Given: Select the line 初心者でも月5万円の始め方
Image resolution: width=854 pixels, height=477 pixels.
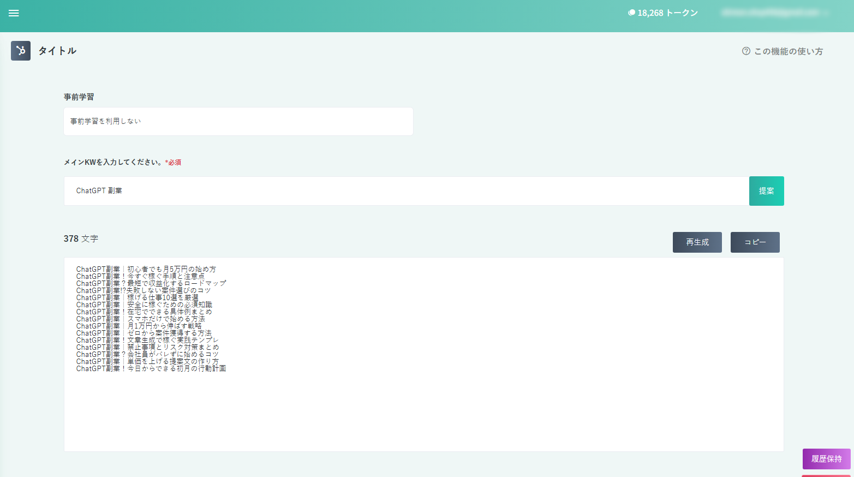Looking at the screenshot, I should point(146,270).
